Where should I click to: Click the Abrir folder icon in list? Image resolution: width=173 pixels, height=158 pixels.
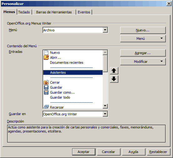[46, 57]
